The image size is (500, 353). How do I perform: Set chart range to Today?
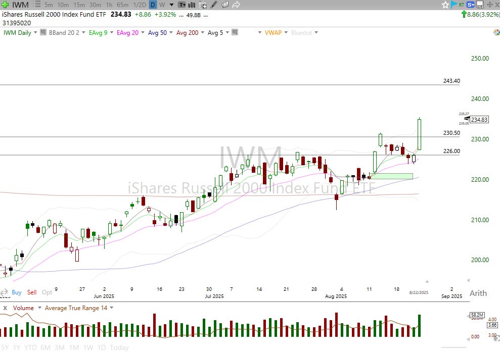click(119, 347)
